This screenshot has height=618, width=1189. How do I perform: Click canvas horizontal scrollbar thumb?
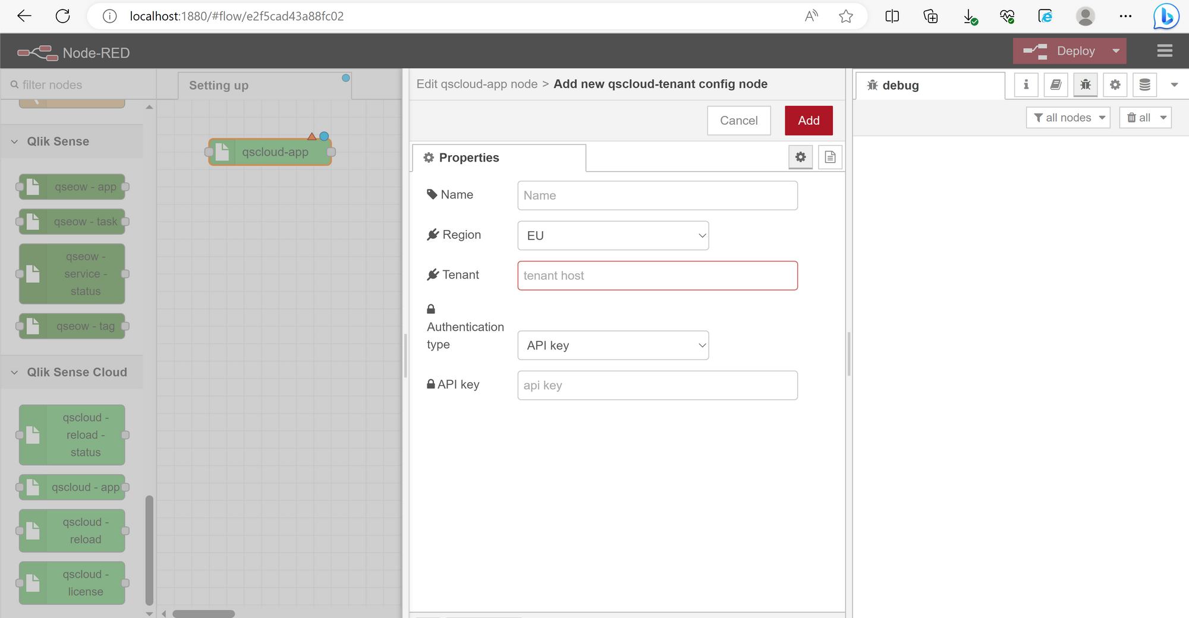coord(203,613)
